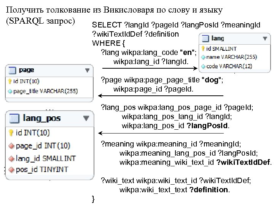Click the line 'wikpa:lang_pos_lang_id ?langId;'
The image size is (274, 206).
177,116
